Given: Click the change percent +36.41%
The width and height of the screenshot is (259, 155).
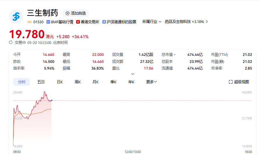Looking at the screenshot, I should coord(80,37).
